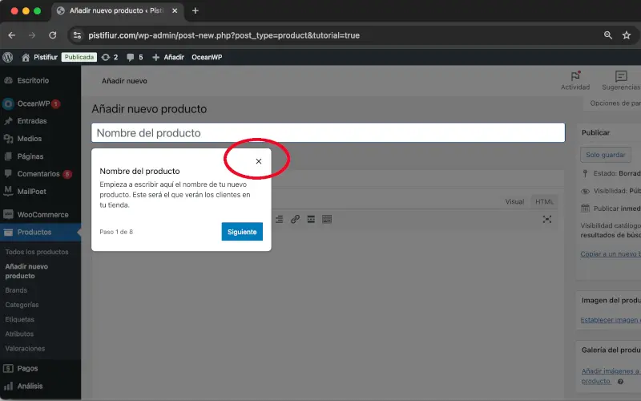Reload the browser page
Image resolution: width=641 pixels, height=401 pixels.
click(x=53, y=35)
